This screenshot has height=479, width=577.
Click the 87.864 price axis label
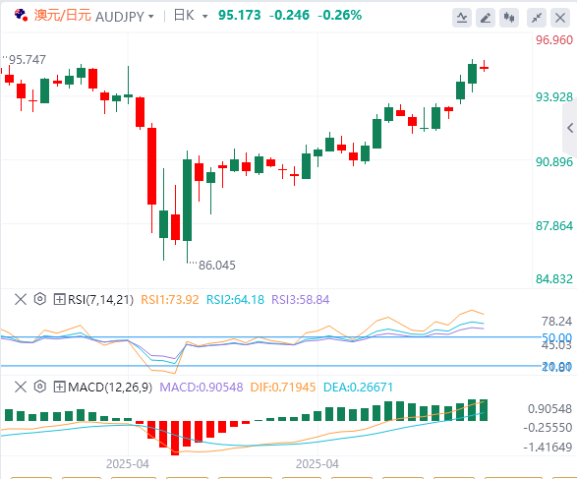click(x=554, y=225)
